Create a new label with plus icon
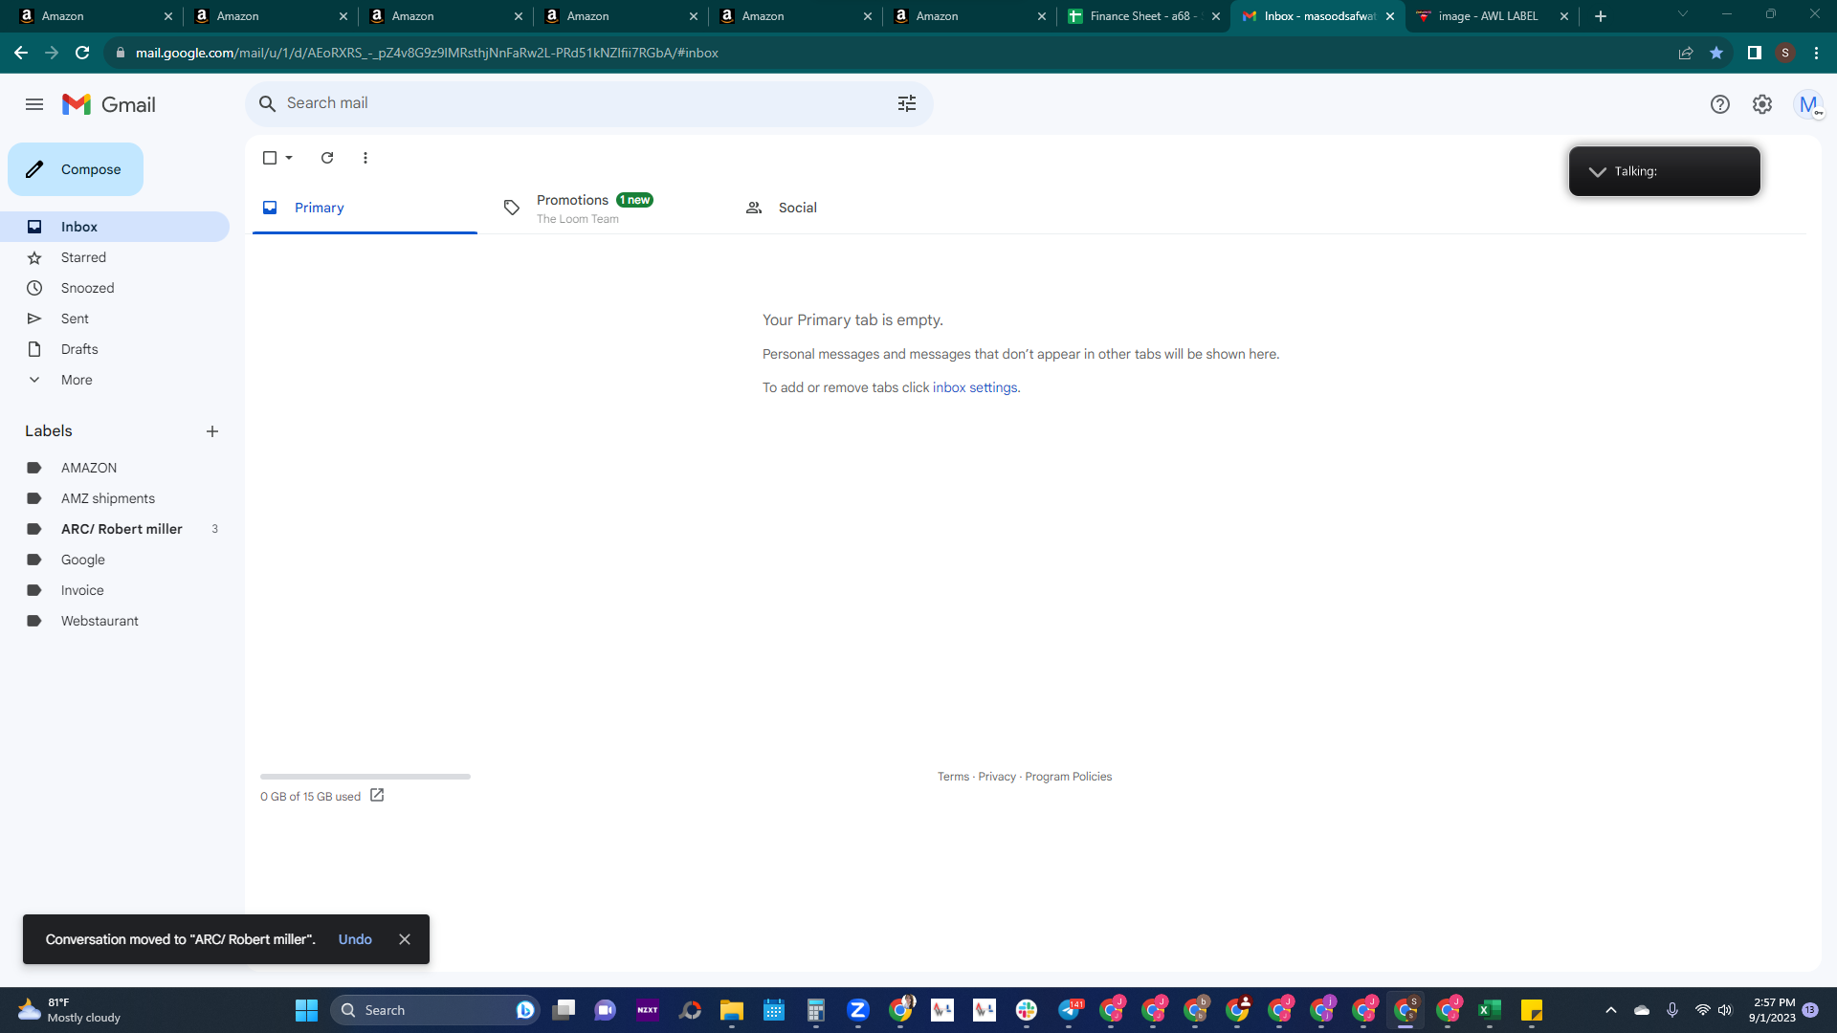Screen dimensions: 1837x1033 (212, 431)
